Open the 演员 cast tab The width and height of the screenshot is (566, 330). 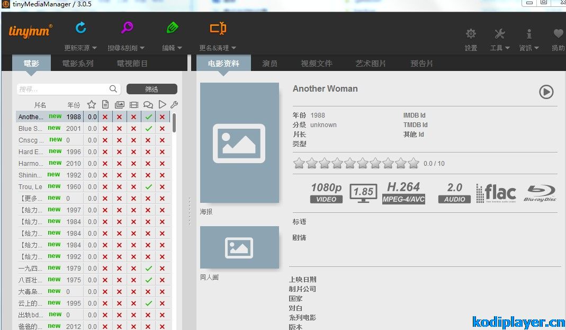point(270,63)
